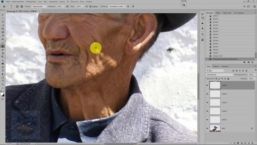
Task: Open the Brush Settings panel icon in options bar
Action: click(x=17, y=6)
